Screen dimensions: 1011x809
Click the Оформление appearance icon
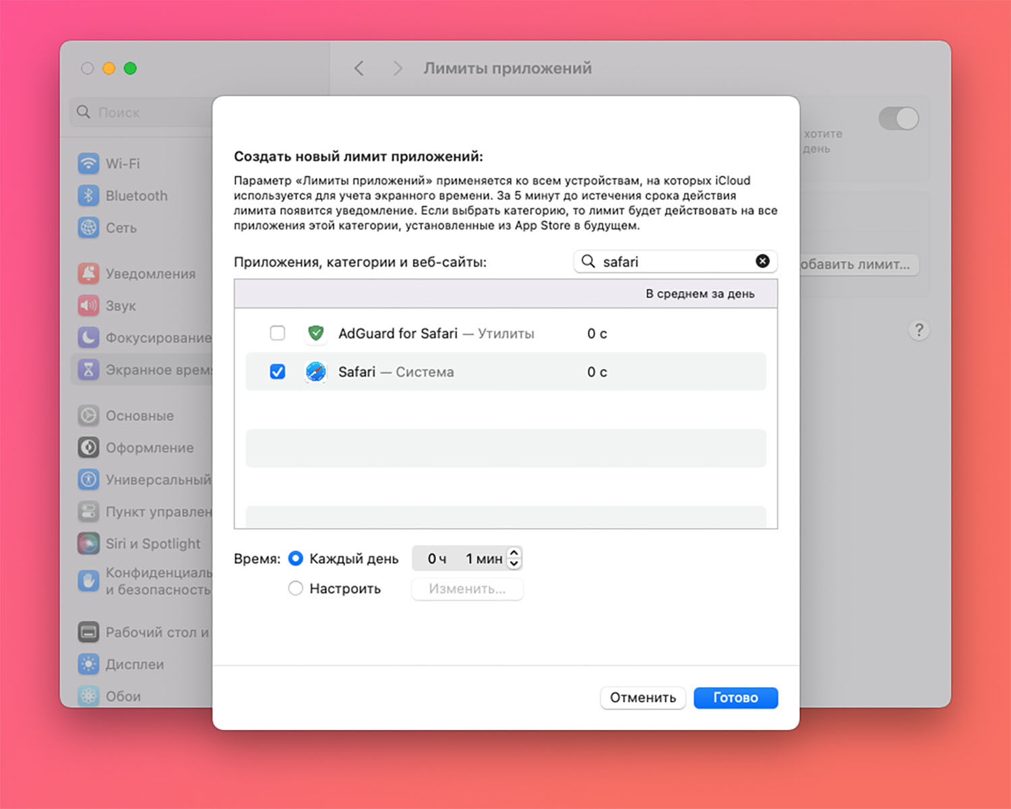(88, 447)
